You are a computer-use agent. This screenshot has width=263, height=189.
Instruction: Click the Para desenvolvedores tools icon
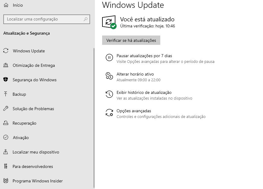6,166
